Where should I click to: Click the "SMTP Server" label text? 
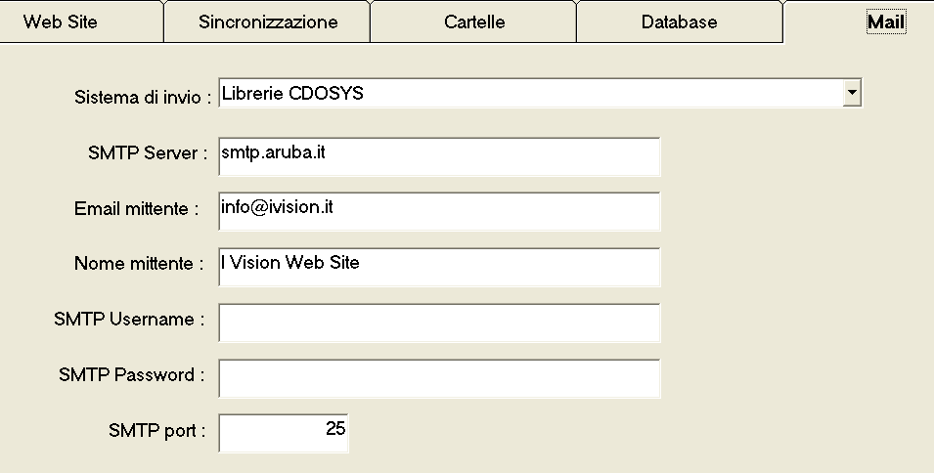coord(148,153)
